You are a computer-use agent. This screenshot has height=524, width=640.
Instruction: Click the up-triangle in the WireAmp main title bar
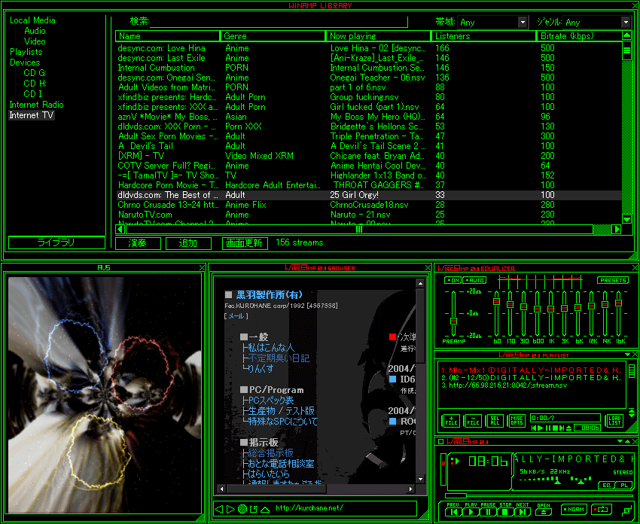627,442
